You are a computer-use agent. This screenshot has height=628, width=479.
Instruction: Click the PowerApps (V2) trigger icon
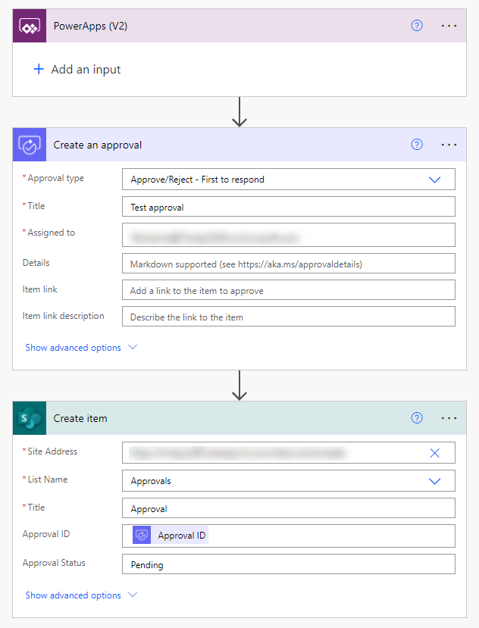point(30,26)
